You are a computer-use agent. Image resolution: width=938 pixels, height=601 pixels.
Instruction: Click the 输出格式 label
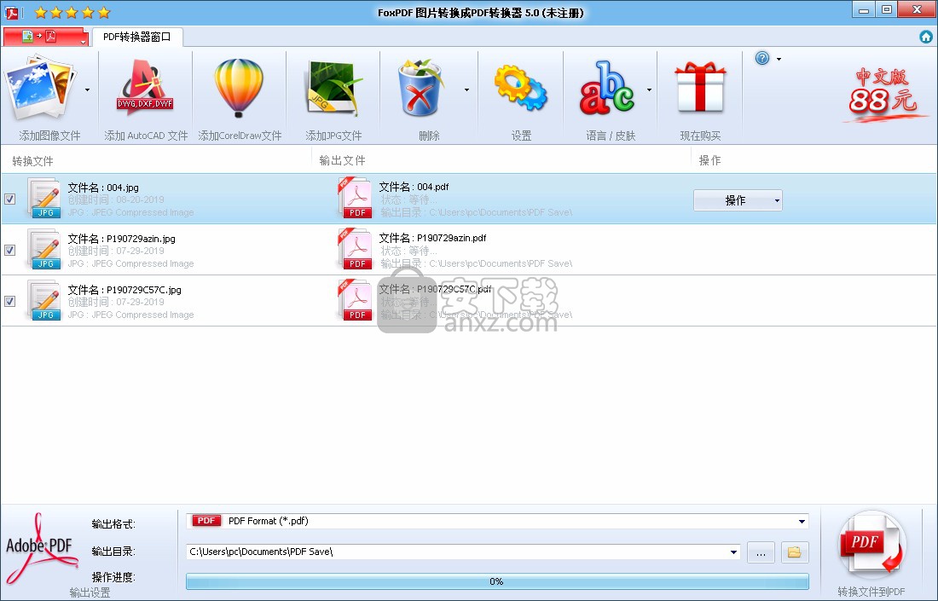pos(113,524)
